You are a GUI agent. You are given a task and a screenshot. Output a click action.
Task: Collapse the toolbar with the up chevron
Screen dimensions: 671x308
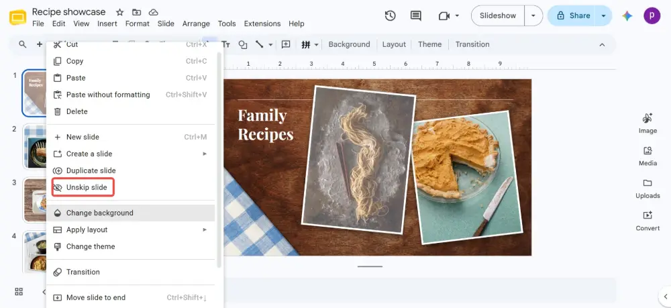click(x=602, y=44)
